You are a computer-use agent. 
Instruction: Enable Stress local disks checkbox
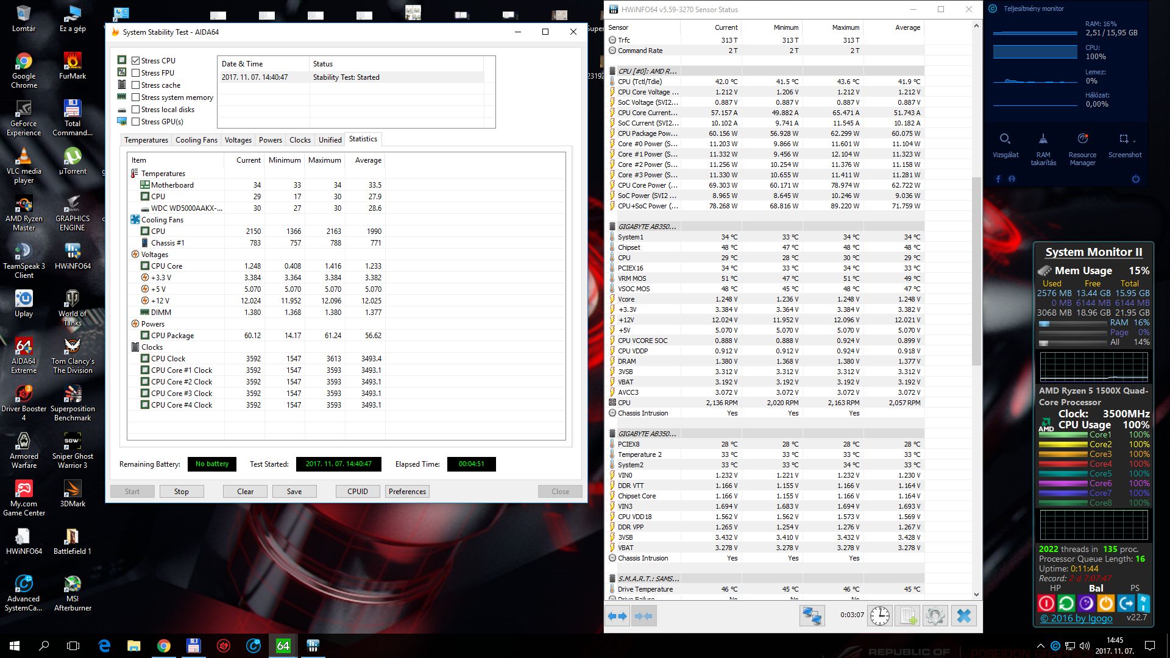[x=136, y=109]
